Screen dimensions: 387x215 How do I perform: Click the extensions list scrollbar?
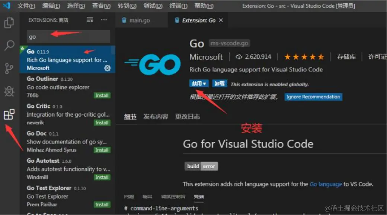[113, 50]
